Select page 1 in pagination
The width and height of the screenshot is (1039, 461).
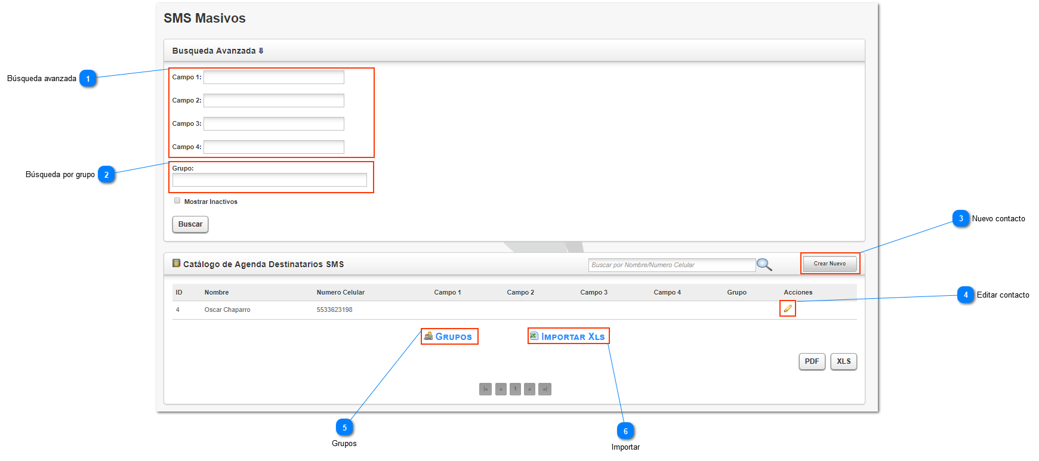coord(515,389)
